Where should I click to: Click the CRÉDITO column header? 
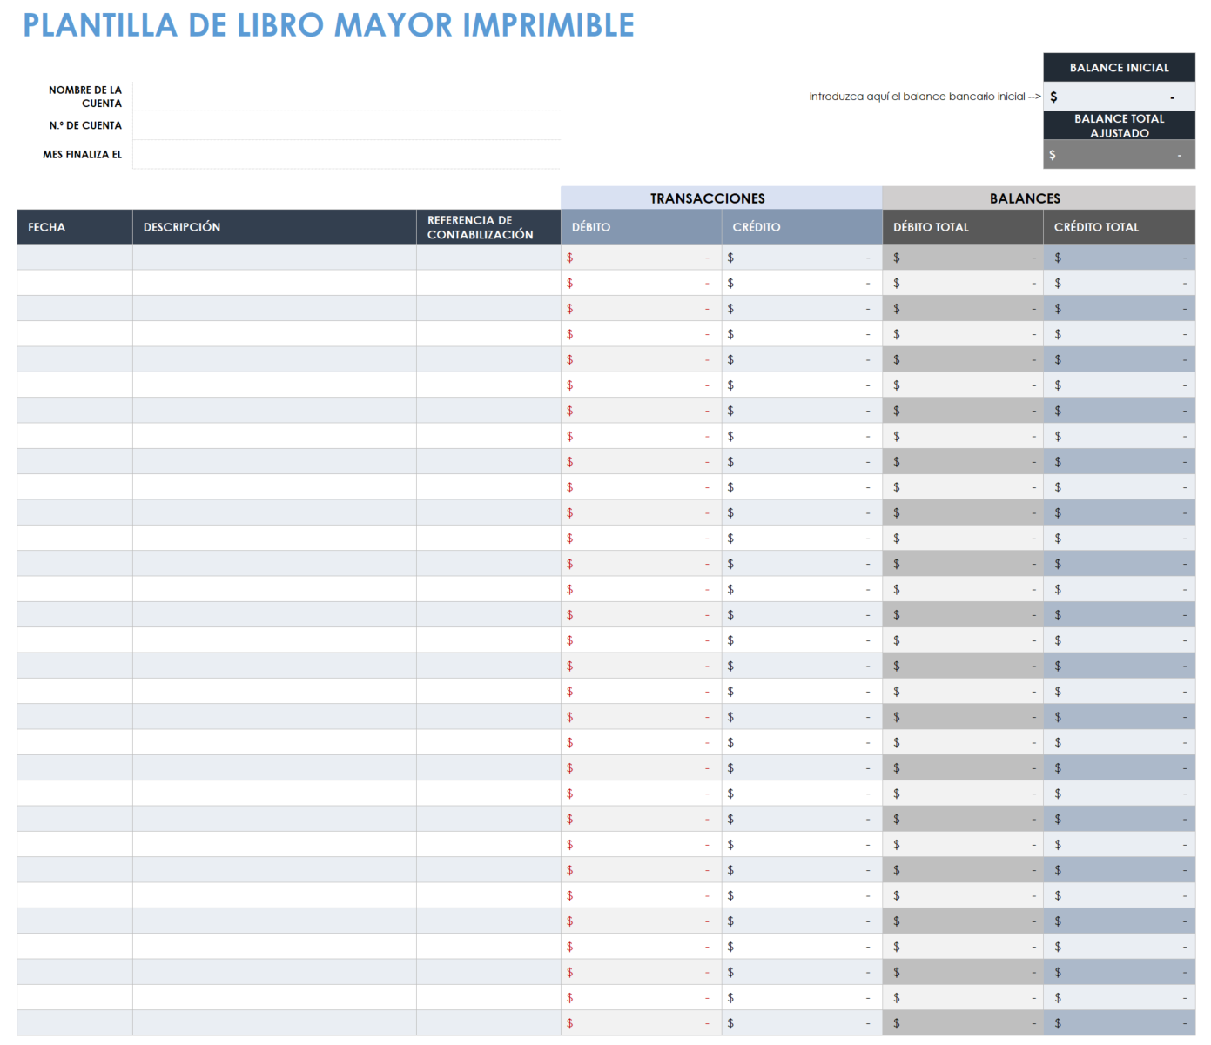click(802, 227)
